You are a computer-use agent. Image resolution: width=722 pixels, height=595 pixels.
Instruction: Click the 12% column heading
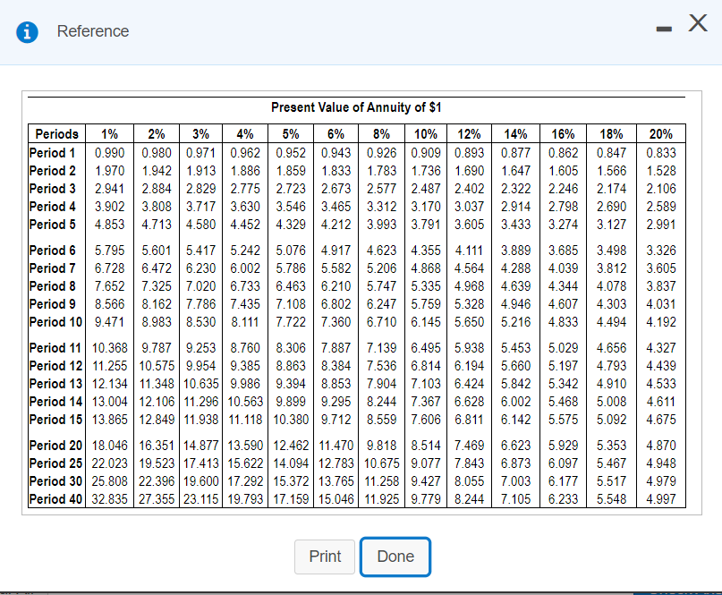coord(471,134)
